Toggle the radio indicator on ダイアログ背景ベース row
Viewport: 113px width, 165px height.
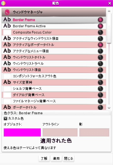(x=100, y=95)
